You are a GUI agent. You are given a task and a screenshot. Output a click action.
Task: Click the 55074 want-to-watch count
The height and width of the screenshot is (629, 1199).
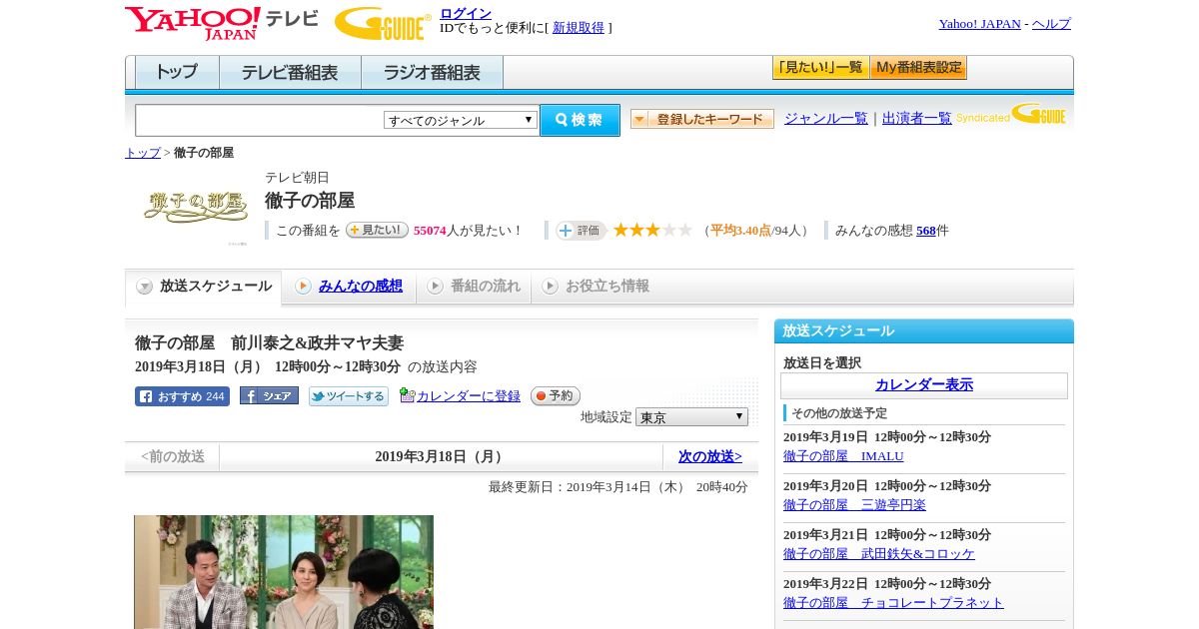[430, 231]
